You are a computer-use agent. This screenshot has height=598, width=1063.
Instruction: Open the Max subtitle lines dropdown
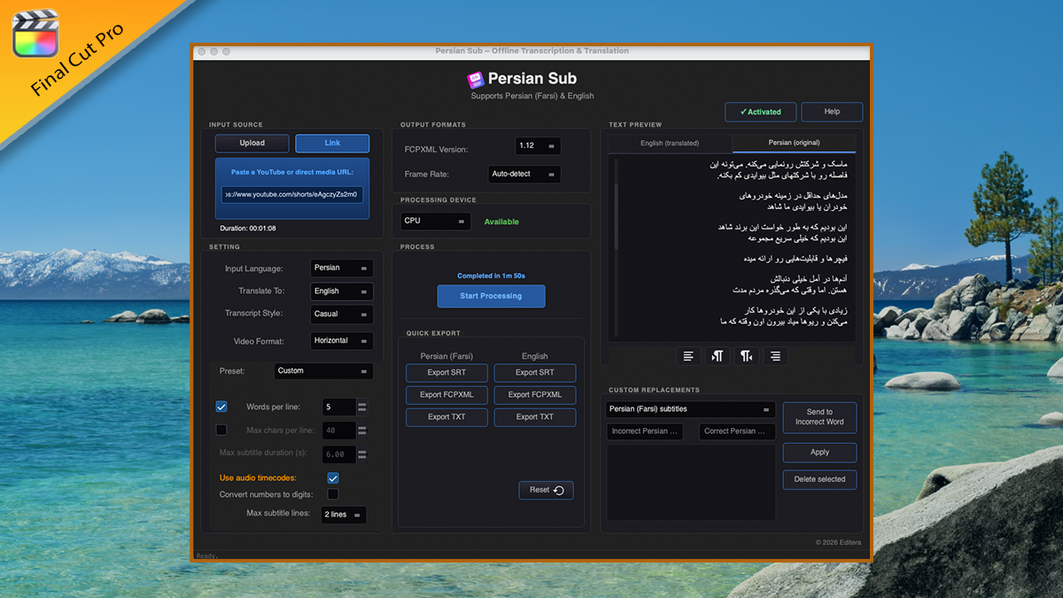pyautogui.click(x=344, y=515)
